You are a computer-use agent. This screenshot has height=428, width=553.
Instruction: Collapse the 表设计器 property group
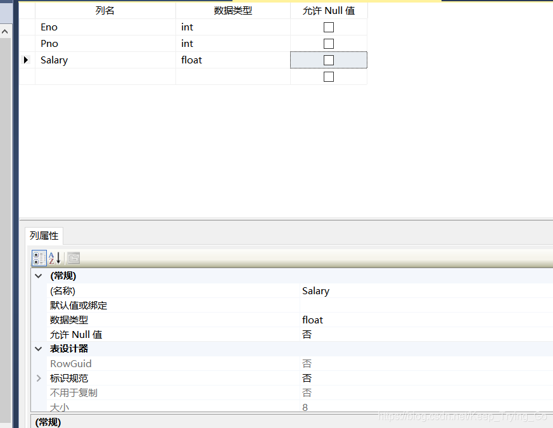[x=39, y=349]
